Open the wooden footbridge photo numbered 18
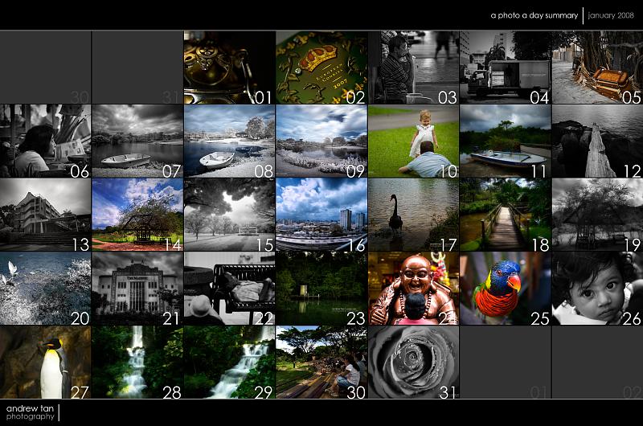 click(505, 215)
